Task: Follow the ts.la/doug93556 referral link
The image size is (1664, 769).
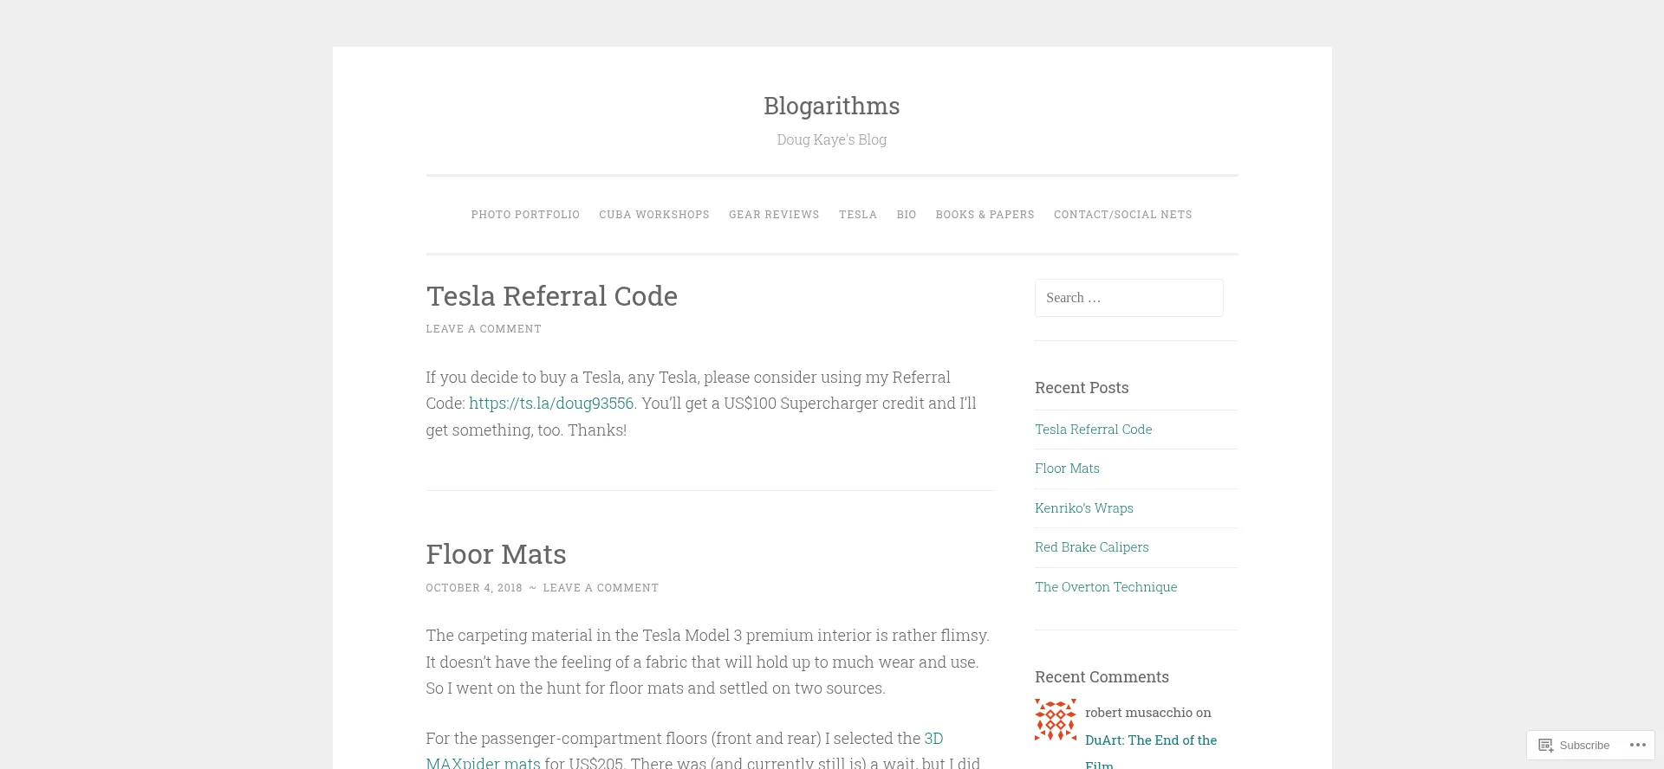Action: point(550,404)
